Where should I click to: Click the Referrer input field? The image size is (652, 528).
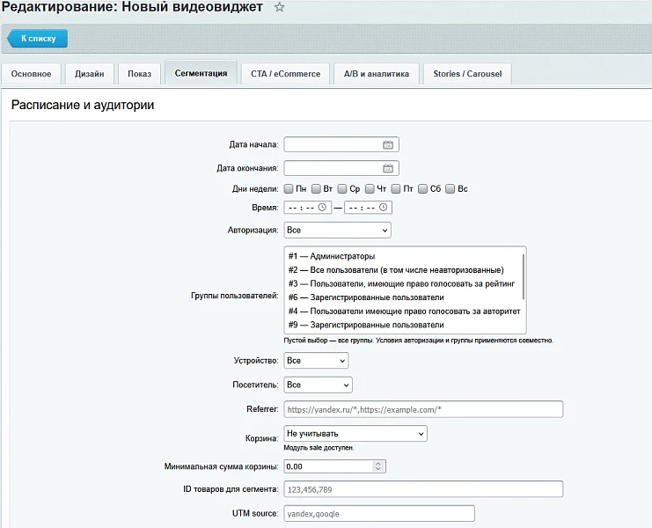click(x=423, y=409)
